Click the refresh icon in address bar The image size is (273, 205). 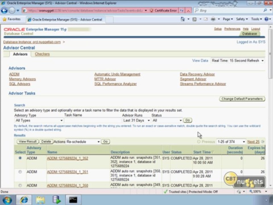182,11
